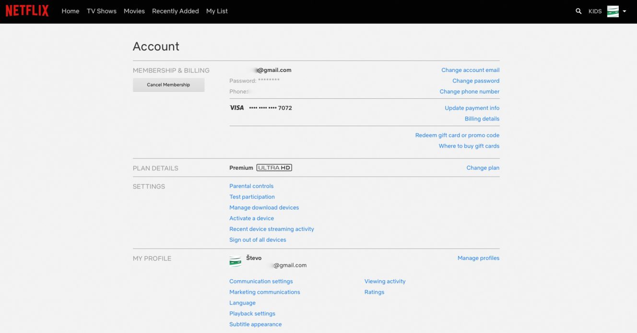Click the card number ending 7072
This screenshot has width=637, height=333.
[271, 108]
